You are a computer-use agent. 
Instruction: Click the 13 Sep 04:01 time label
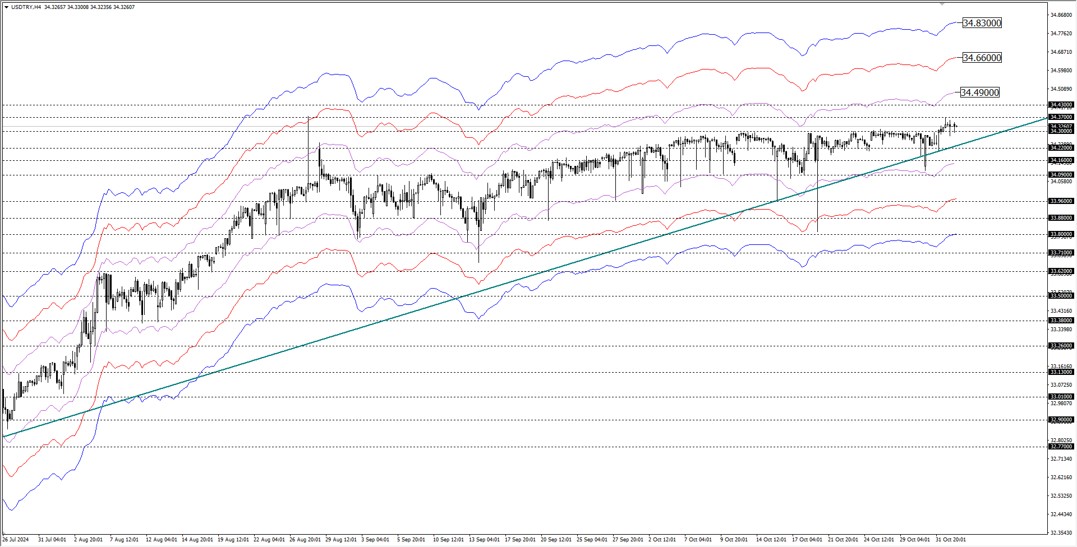[x=485, y=540]
